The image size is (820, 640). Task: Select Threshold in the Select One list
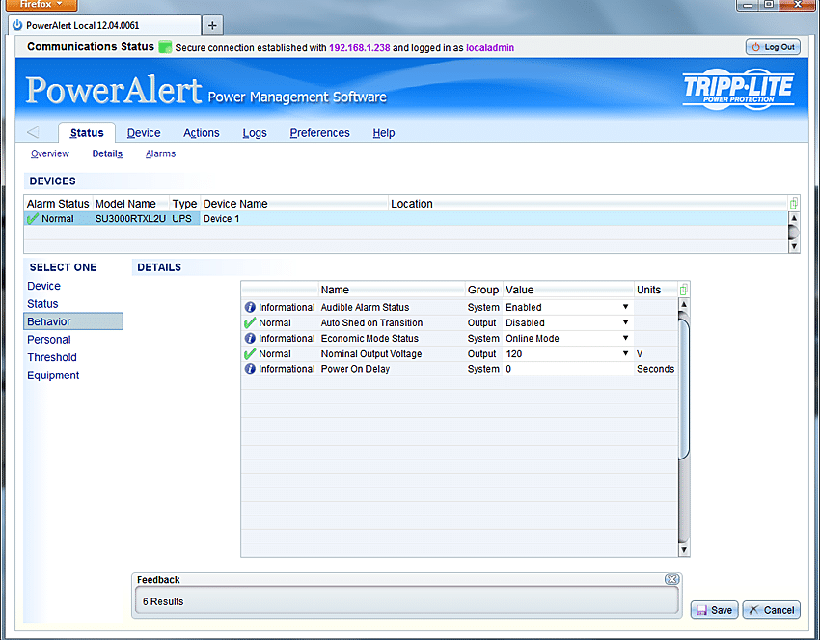click(x=52, y=357)
